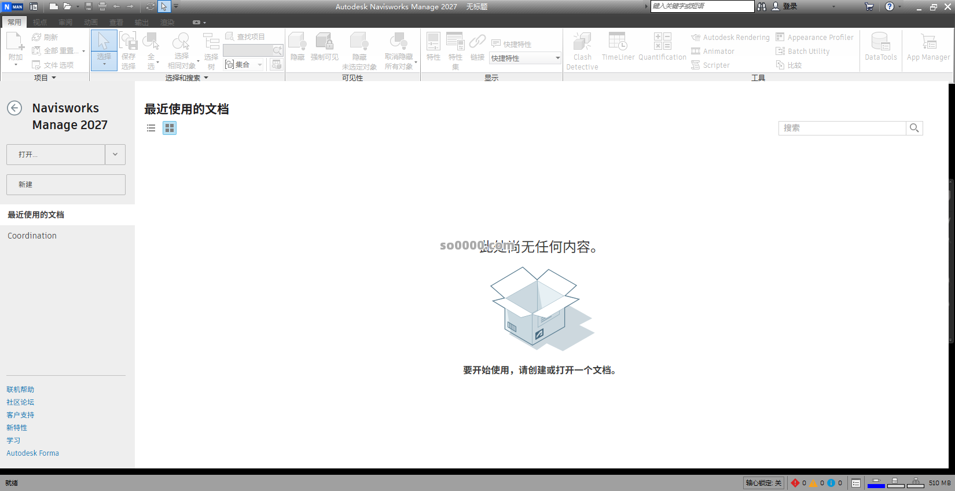Open the TimeLiner tool

coord(618,46)
